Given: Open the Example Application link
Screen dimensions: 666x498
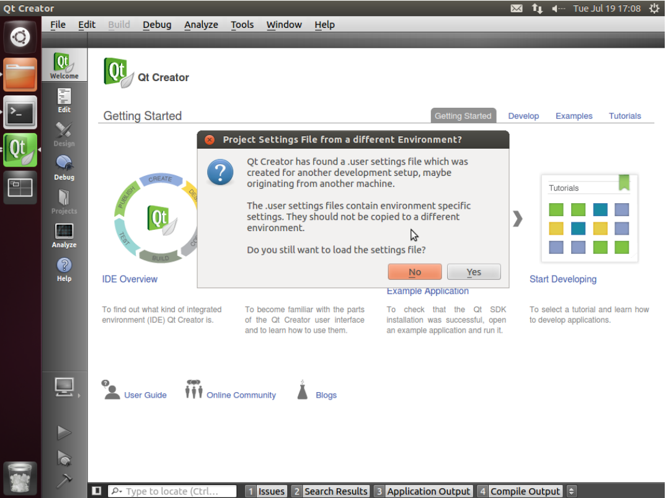Looking at the screenshot, I should pyautogui.click(x=428, y=291).
